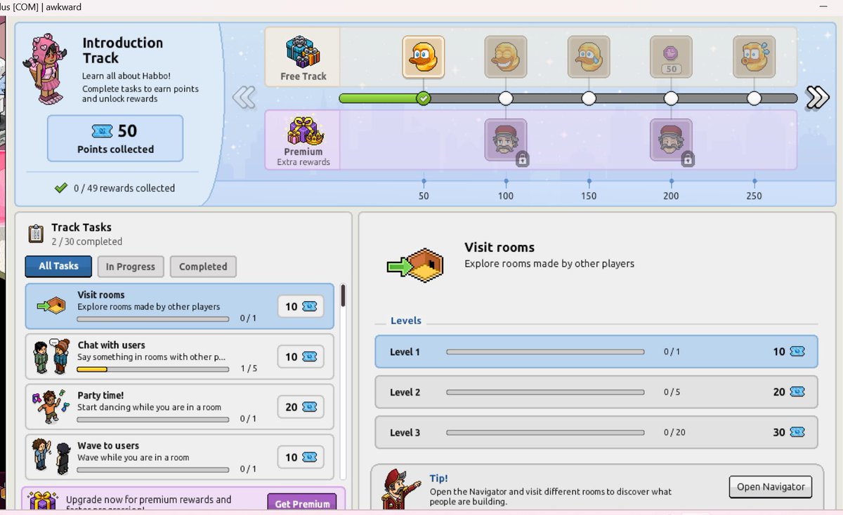Click the Track Tasks clipboard icon
The image size is (843, 515).
pos(36,233)
